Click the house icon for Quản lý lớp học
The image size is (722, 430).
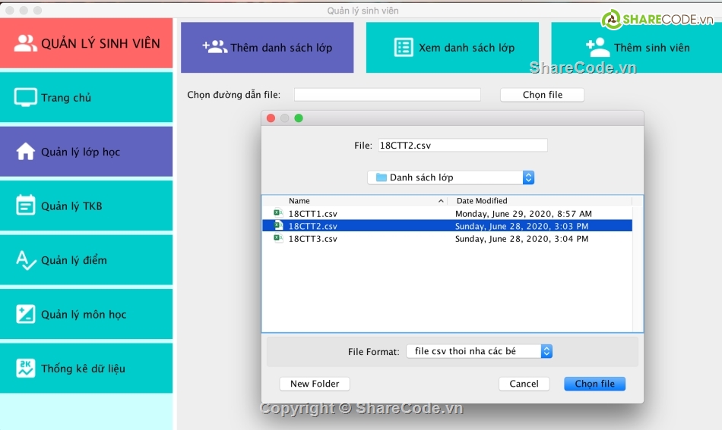pos(26,152)
